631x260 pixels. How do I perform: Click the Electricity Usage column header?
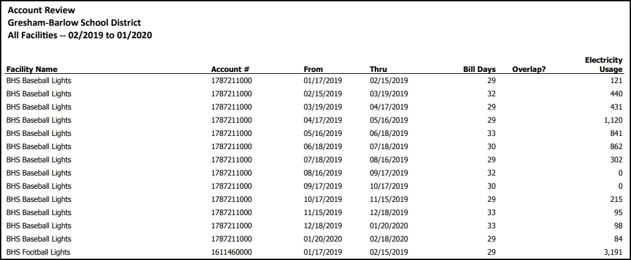(x=604, y=65)
